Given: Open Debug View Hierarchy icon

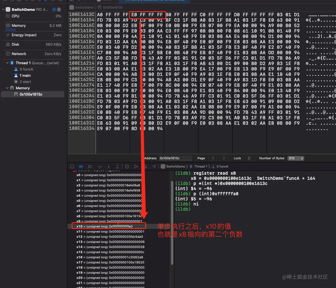Looking at the screenshot, I should tap(127, 166).
